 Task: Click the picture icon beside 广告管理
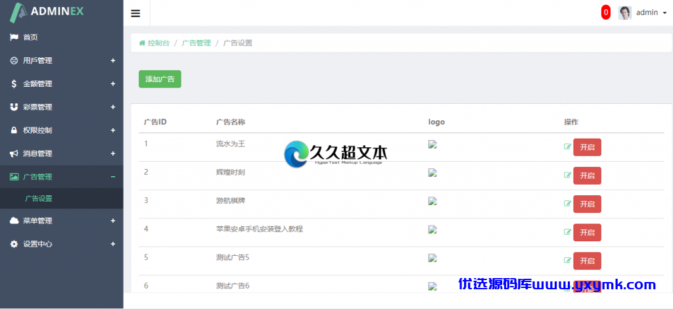coord(14,176)
